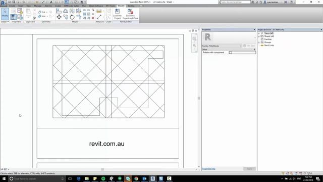323x182 pixels.
Task: Click the steering wheel icon on navigation bar
Action: click(194, 38)
